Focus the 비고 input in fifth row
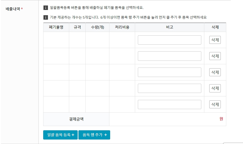The height and width of the screenshot is (144, 243). click(170, 104)
